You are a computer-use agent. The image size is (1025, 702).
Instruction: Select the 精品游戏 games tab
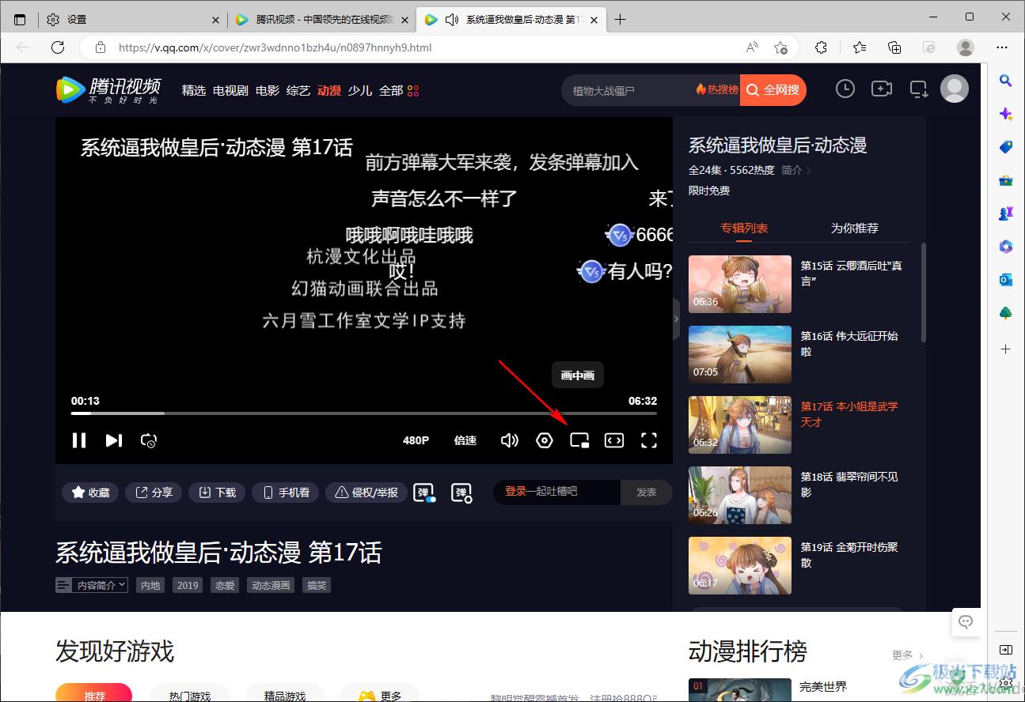pyautogui.click(x=285, y=696)
